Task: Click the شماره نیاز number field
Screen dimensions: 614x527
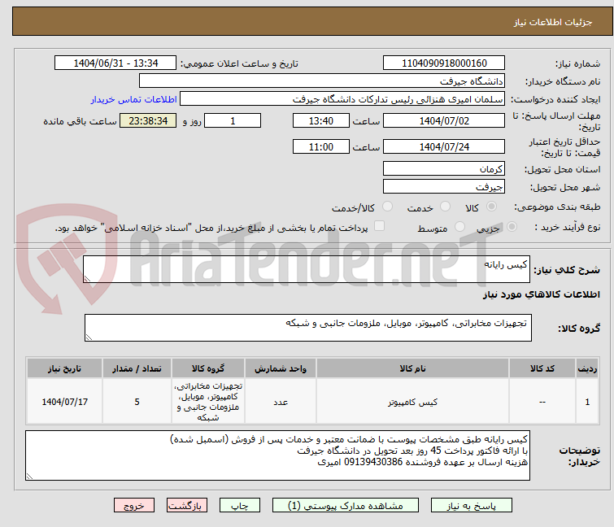Action: (x=444, y=63)
